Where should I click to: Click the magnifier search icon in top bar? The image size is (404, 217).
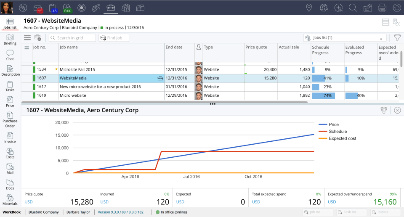[x=353, y=8]
